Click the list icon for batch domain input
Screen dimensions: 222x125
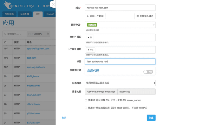[x=137, y=16]
